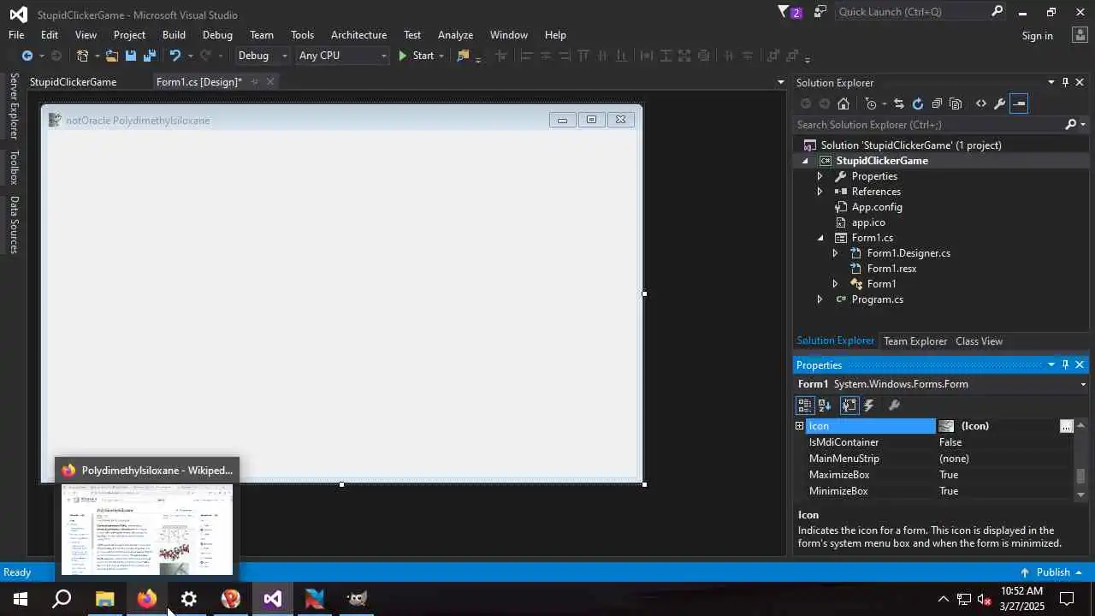
Task: Open the File menu
Action: [16, 35]
